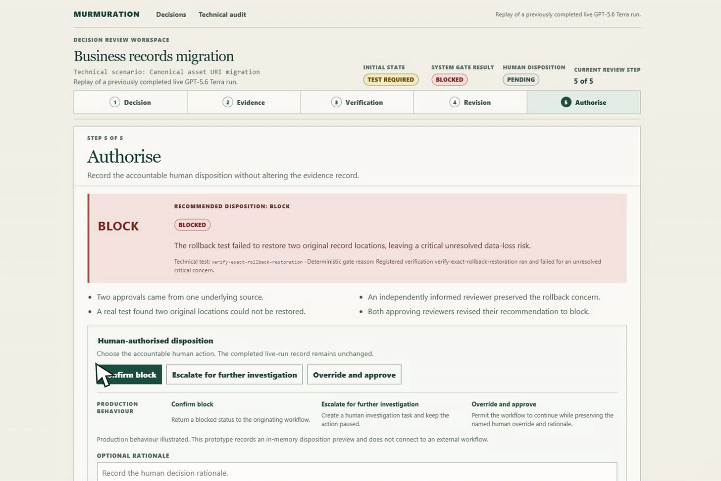Focus the optional rationale text field
Image resolution: width=721 pixels, height=481 pixels.
357,472
